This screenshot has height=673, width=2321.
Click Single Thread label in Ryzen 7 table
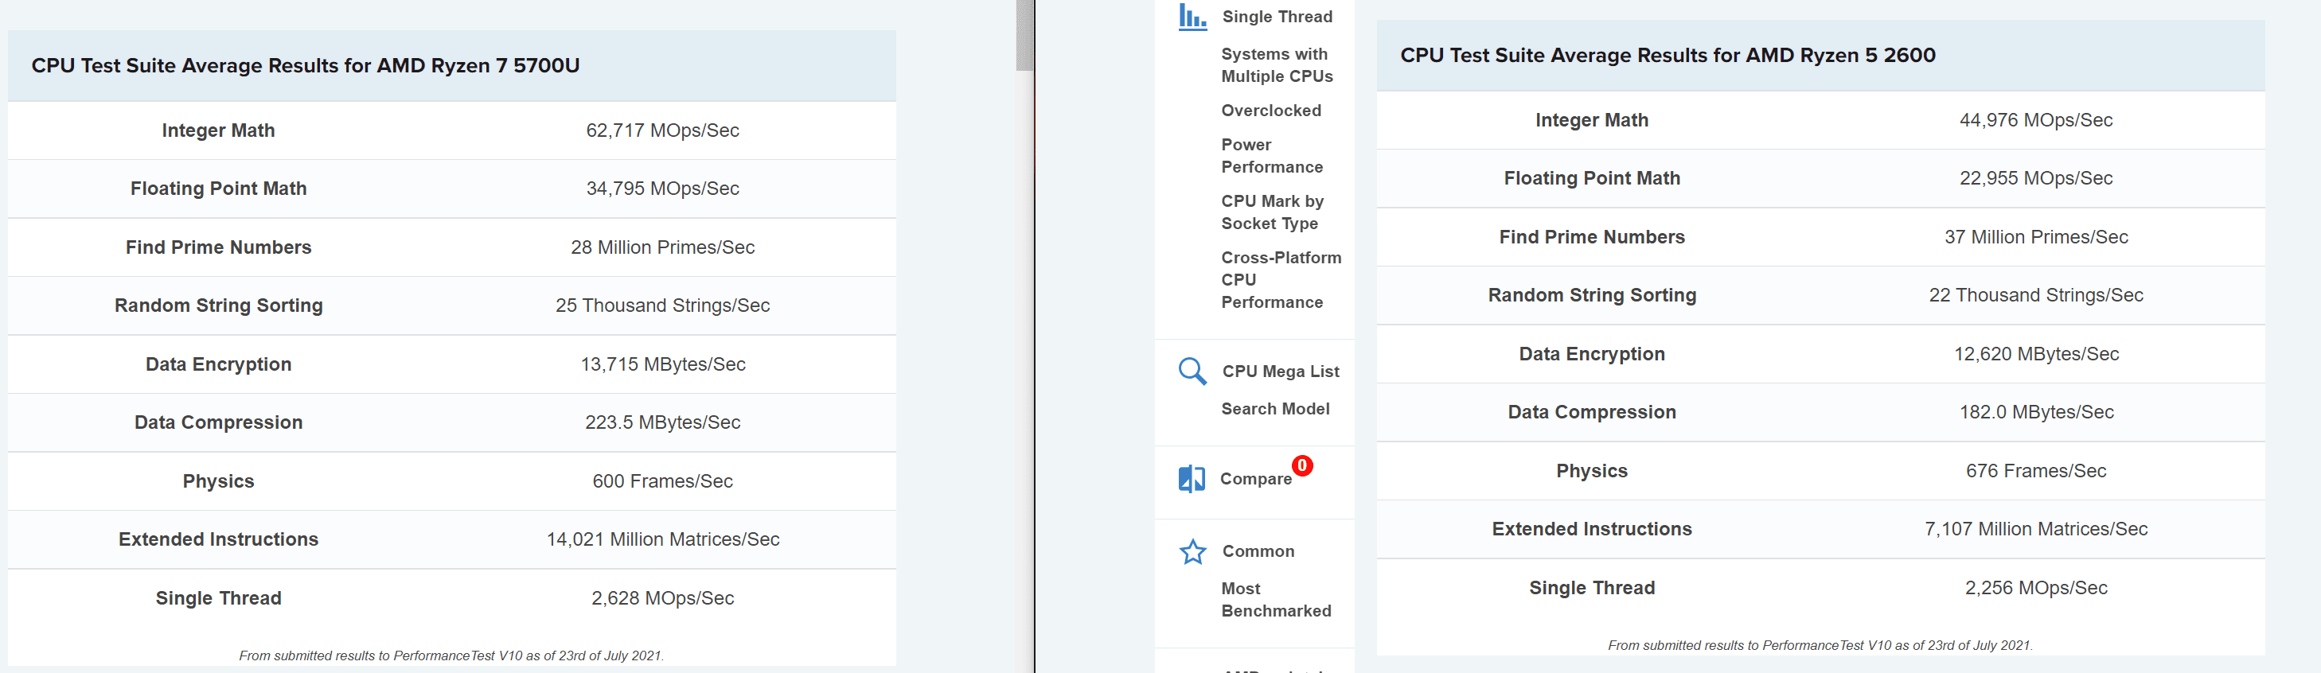coord(218,598)
